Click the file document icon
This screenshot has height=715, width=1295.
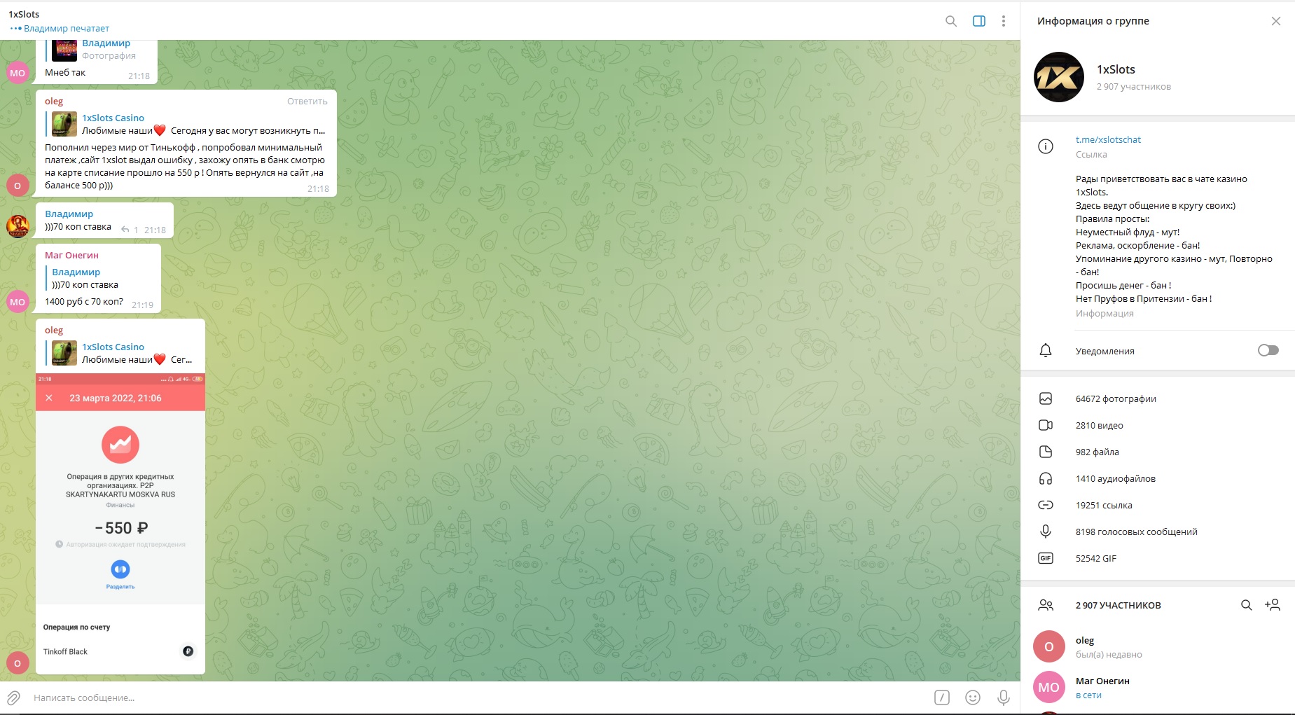click(1046, 452)
